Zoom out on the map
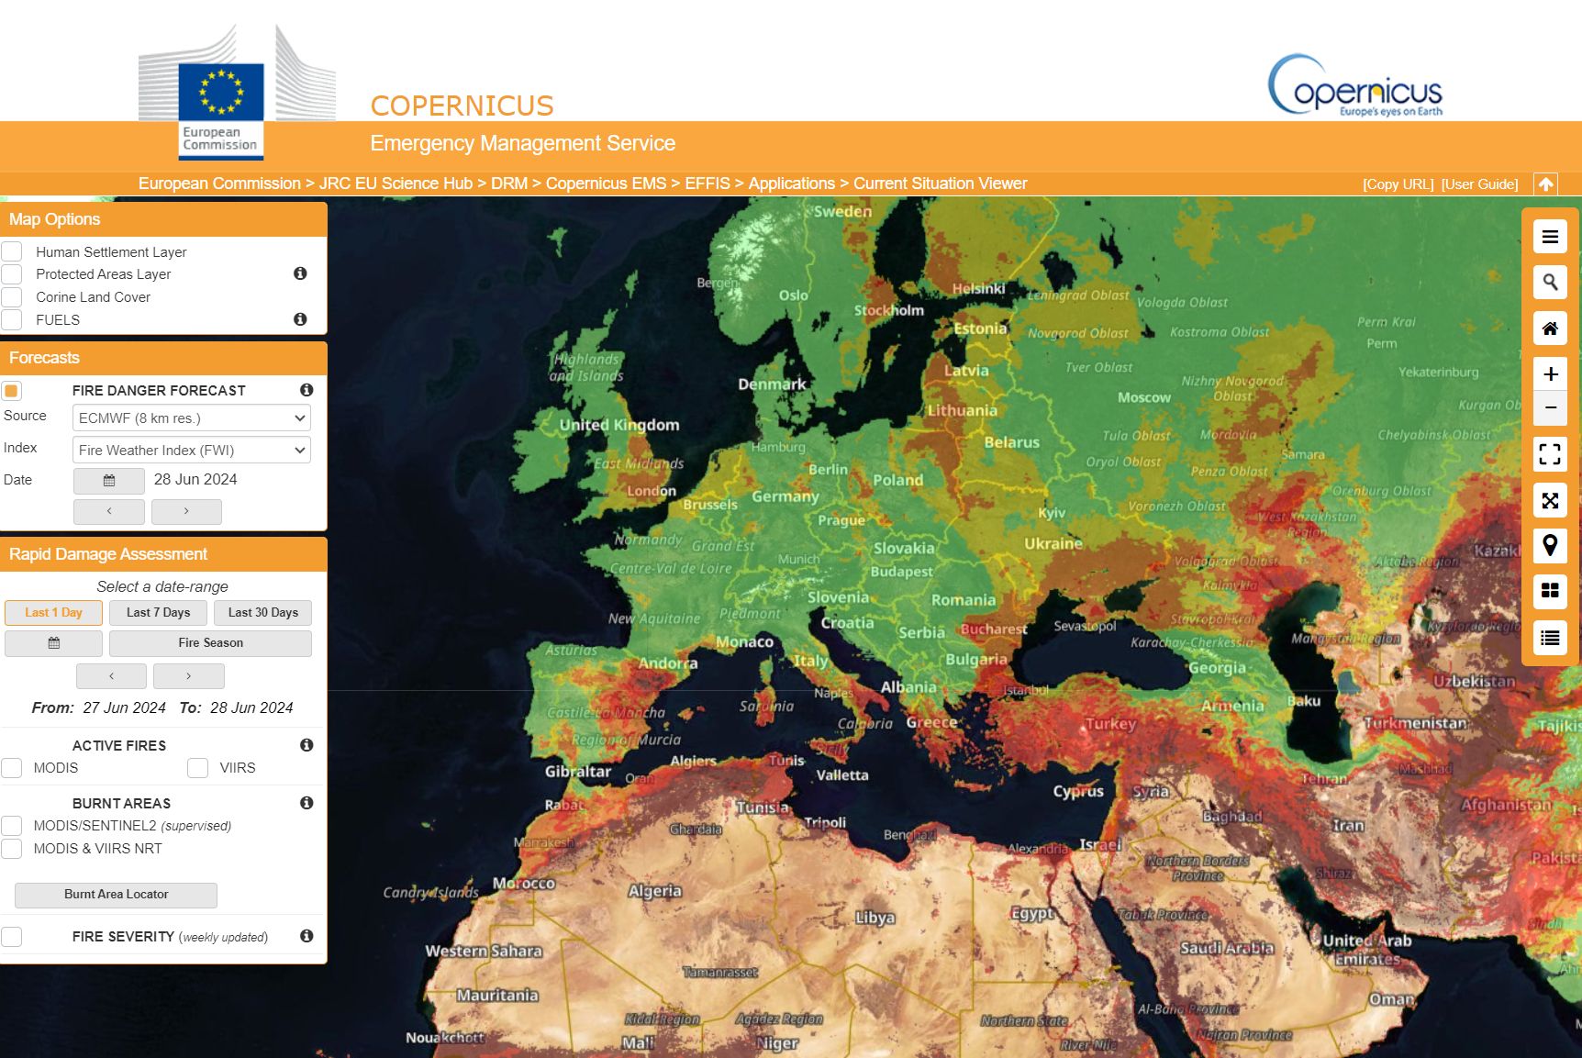1582x1058 pixels. click(1550, 407)
